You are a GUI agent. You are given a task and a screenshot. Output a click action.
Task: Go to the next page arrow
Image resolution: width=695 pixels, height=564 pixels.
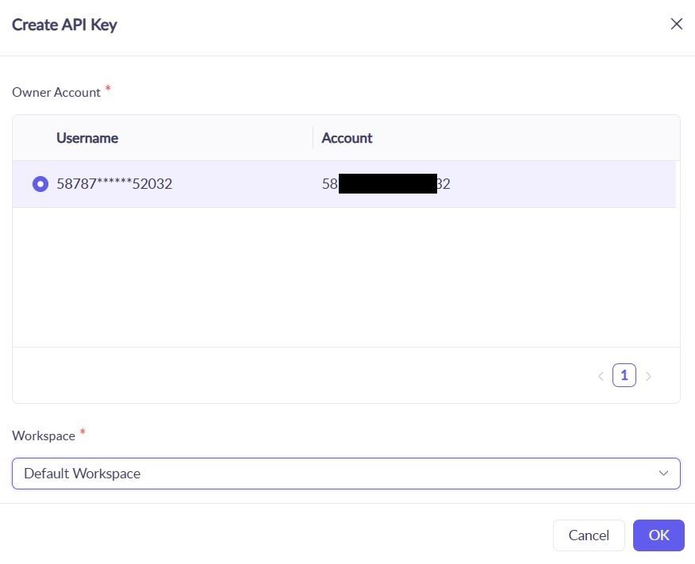(648, 376)
